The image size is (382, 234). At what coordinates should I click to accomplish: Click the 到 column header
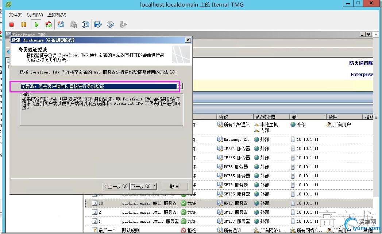pos(308,117)
